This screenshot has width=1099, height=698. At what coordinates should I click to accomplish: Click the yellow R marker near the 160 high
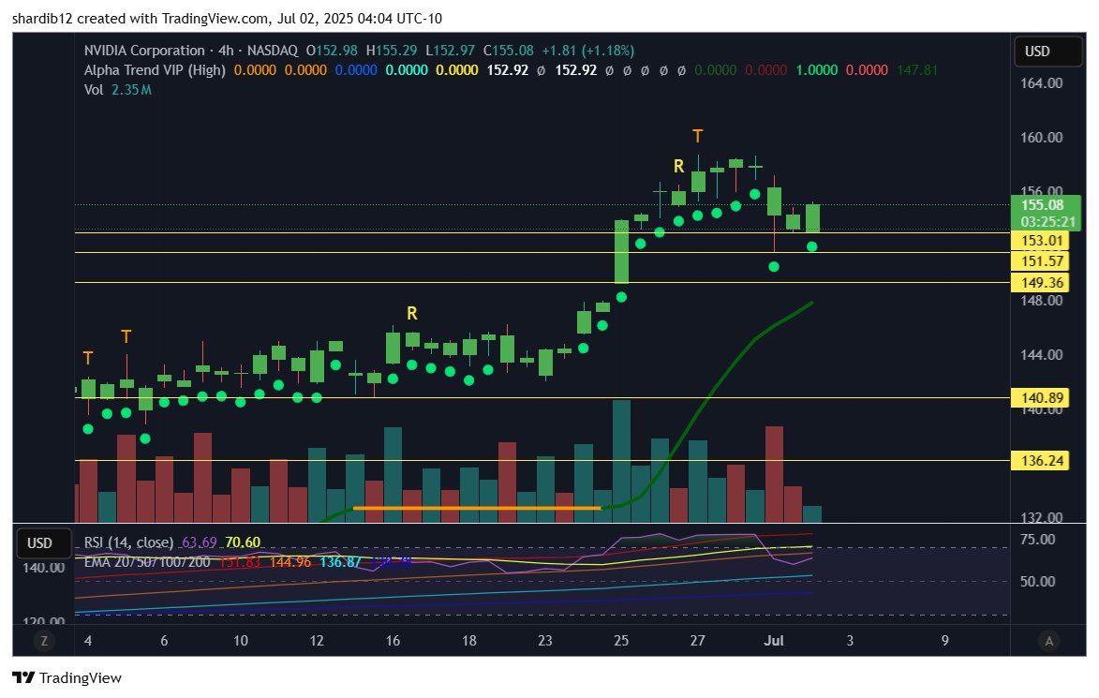point(678,166)
